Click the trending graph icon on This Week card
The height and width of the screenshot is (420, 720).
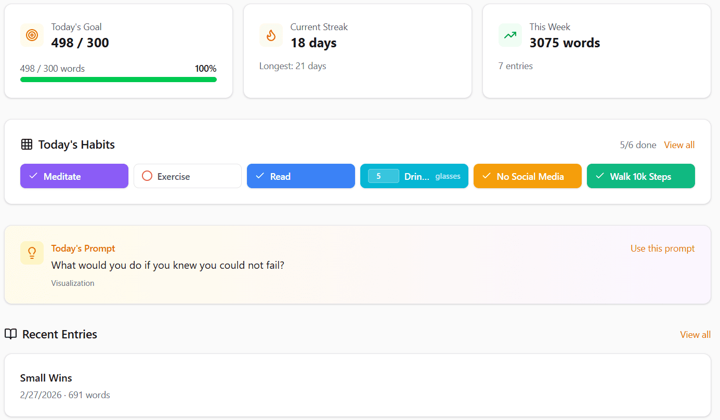pos(510,35)
